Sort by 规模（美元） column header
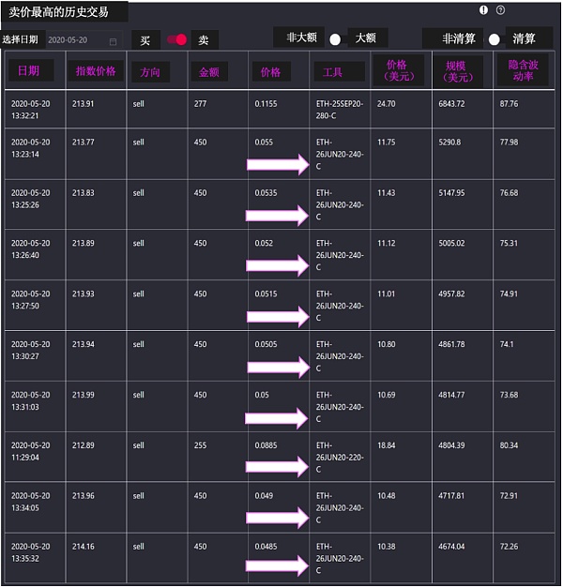 [x=459, y=70]
